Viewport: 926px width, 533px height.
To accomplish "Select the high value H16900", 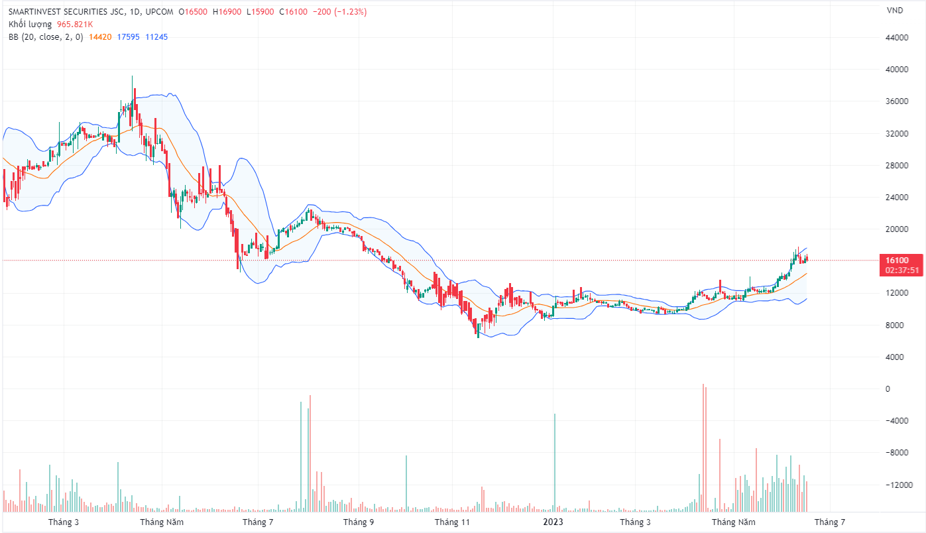I will point(228,13).
